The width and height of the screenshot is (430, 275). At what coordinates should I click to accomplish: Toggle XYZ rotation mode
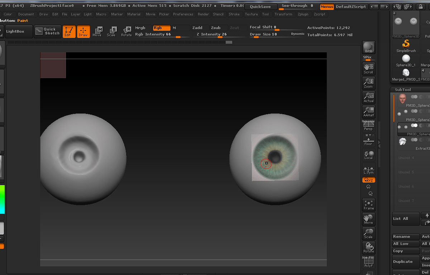[368, 180]
